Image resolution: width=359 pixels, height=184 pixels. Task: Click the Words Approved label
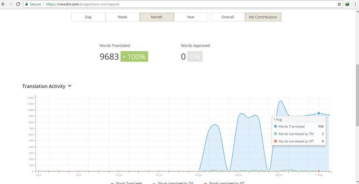click(x=195, y=46)
